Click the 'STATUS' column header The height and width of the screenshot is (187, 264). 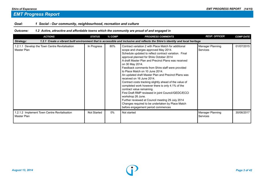tap(95, 36)
